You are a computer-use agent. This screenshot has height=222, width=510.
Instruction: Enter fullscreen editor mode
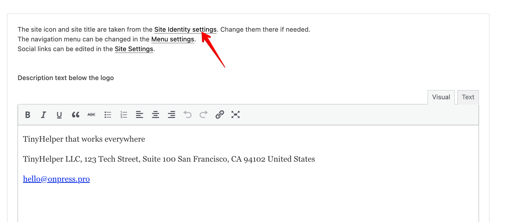click(x=235, y=115)
